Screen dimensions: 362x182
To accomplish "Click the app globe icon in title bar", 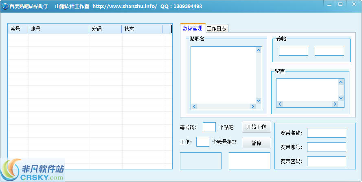I will (x=5, y=6).
